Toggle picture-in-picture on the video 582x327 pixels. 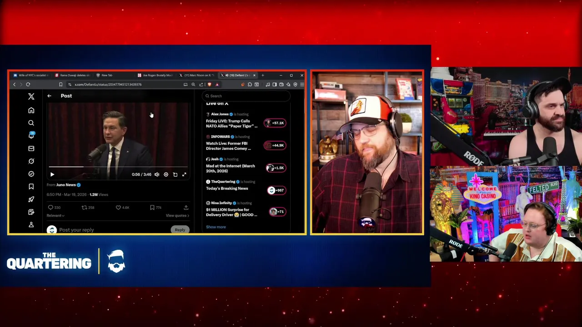click(175, 174)
